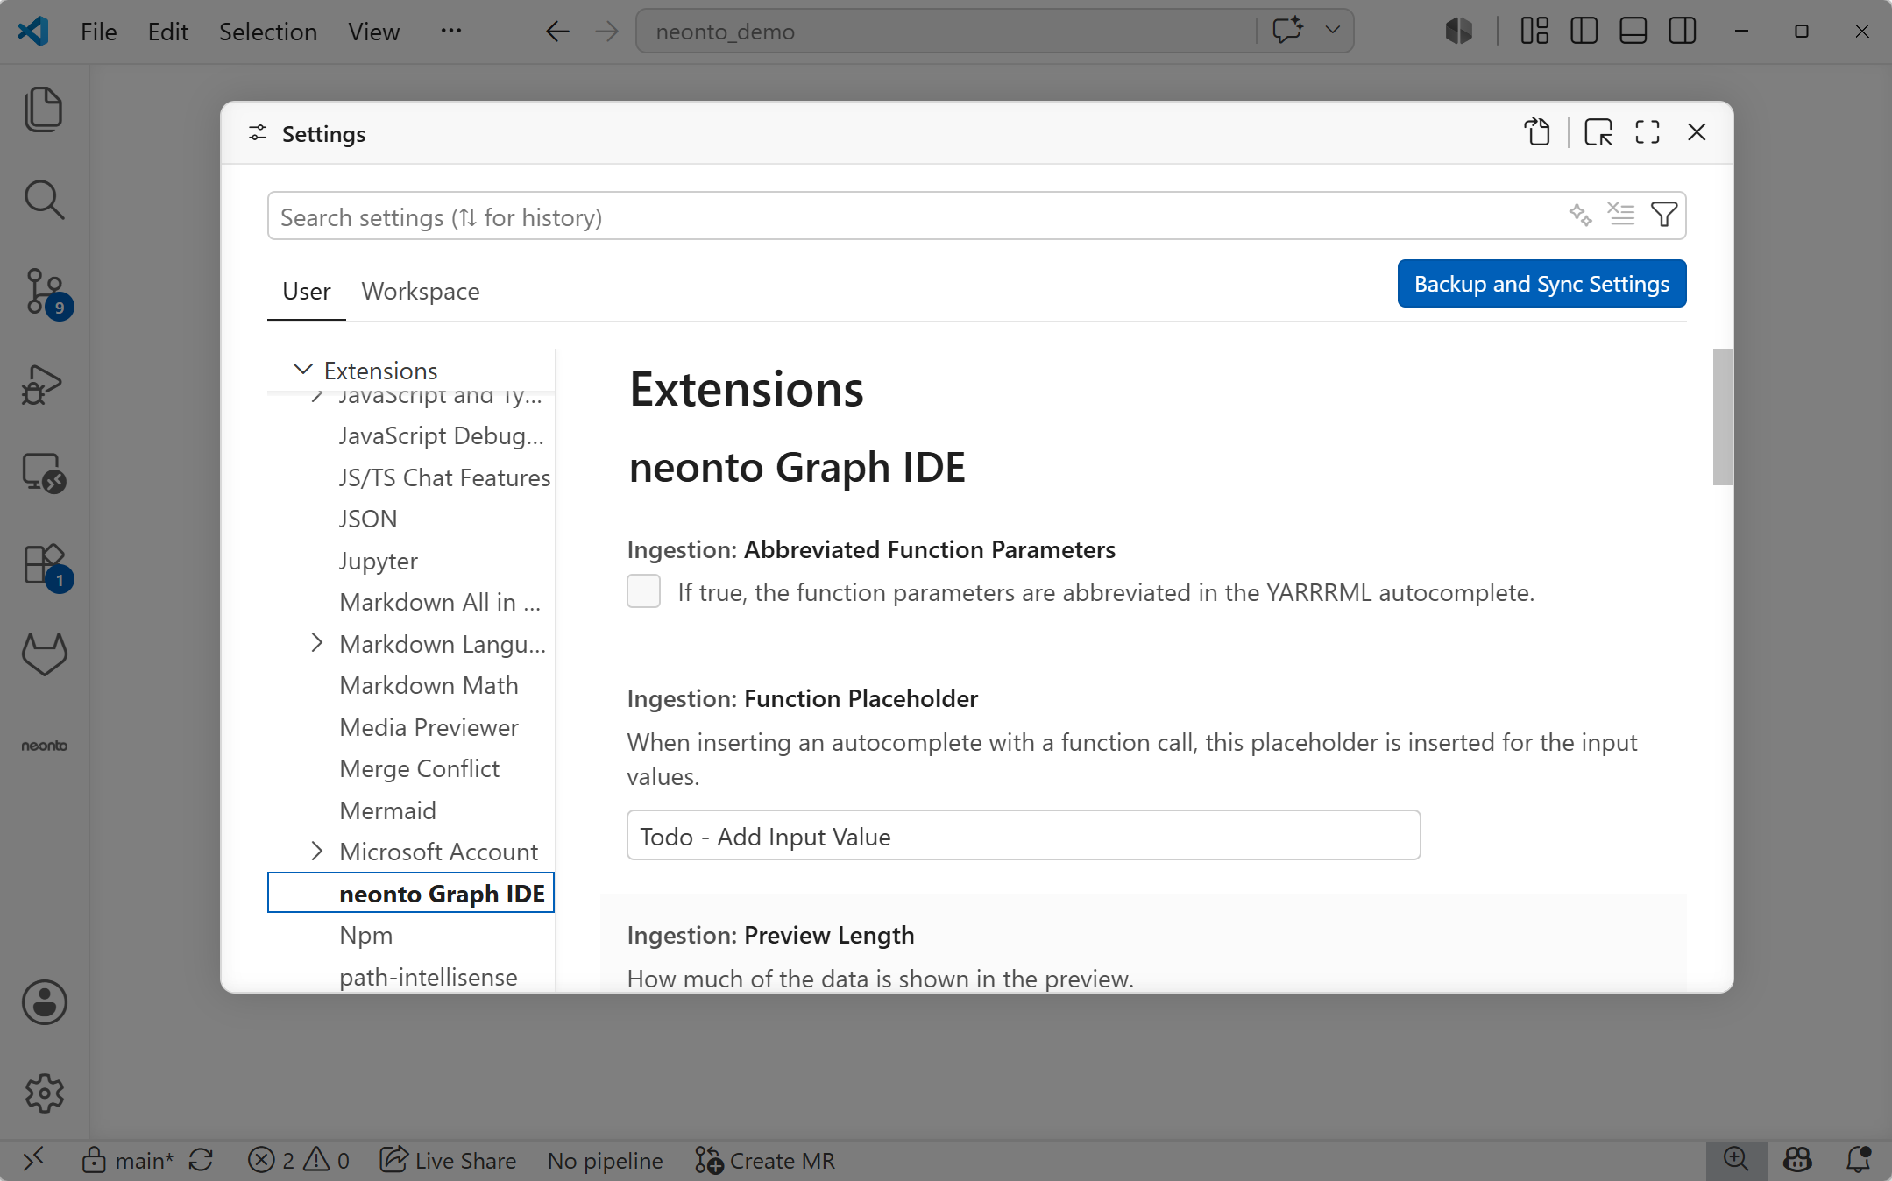
Task: Click the remote window status bar icon
Action: 33,1160
